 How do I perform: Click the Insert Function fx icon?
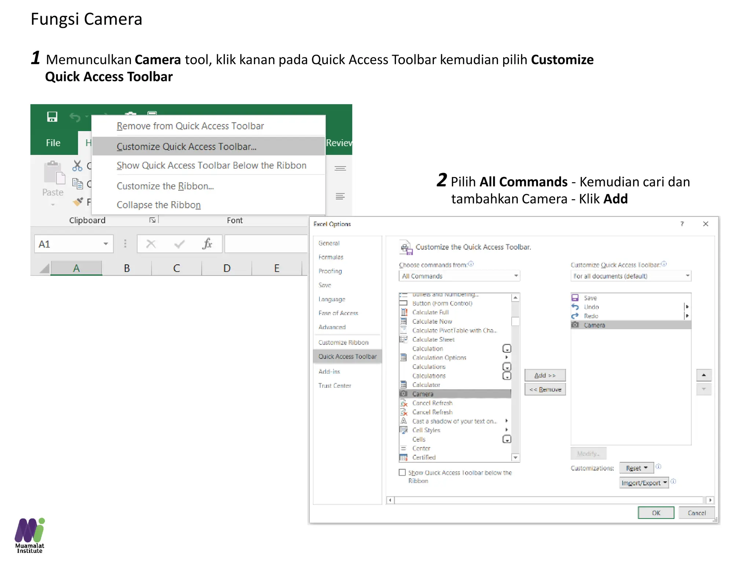207,244
